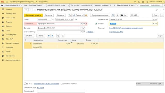Open global search magnifier
Image resolution: width=165 pixels, height=93 pixels.
pyautogui.click(x=147, y=2)
